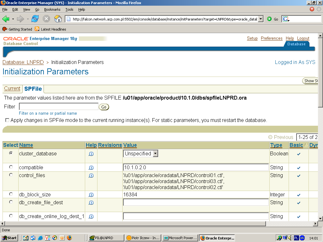This screenshot has height=242, width=323.
Task: Open help info icon for compatible
Action: 91,168
